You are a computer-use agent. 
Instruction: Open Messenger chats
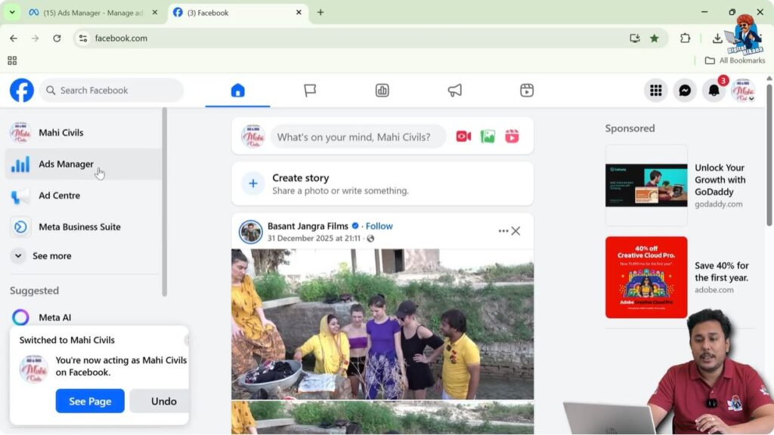[684, 90]
